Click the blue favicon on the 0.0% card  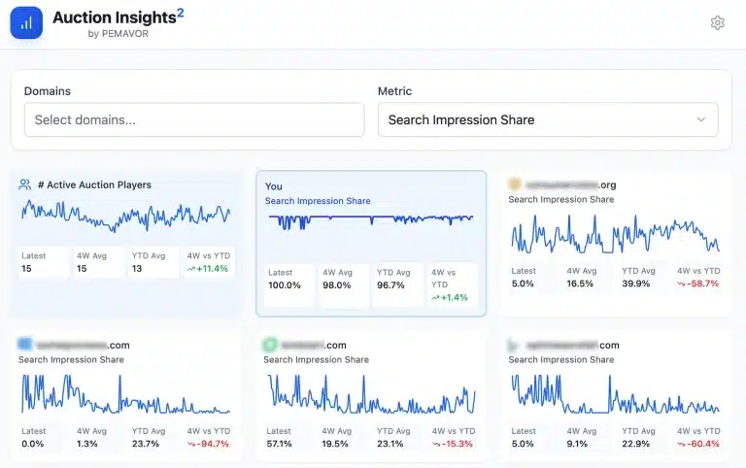coord(24,345)
